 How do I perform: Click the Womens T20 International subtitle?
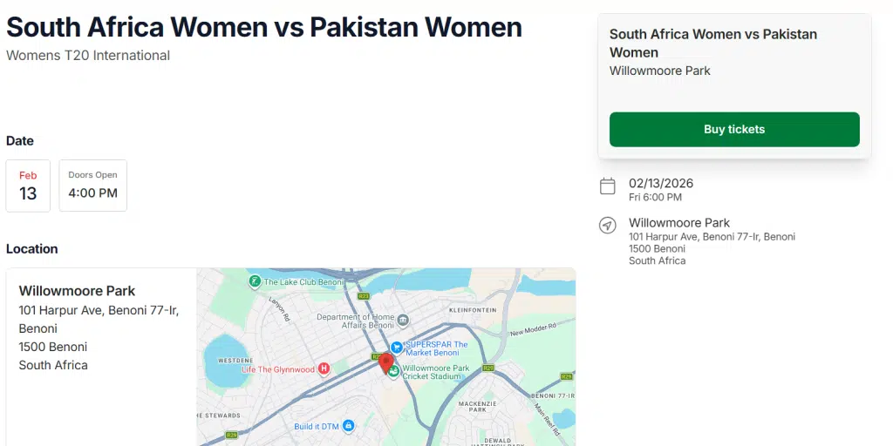click(x=88, y=56)
